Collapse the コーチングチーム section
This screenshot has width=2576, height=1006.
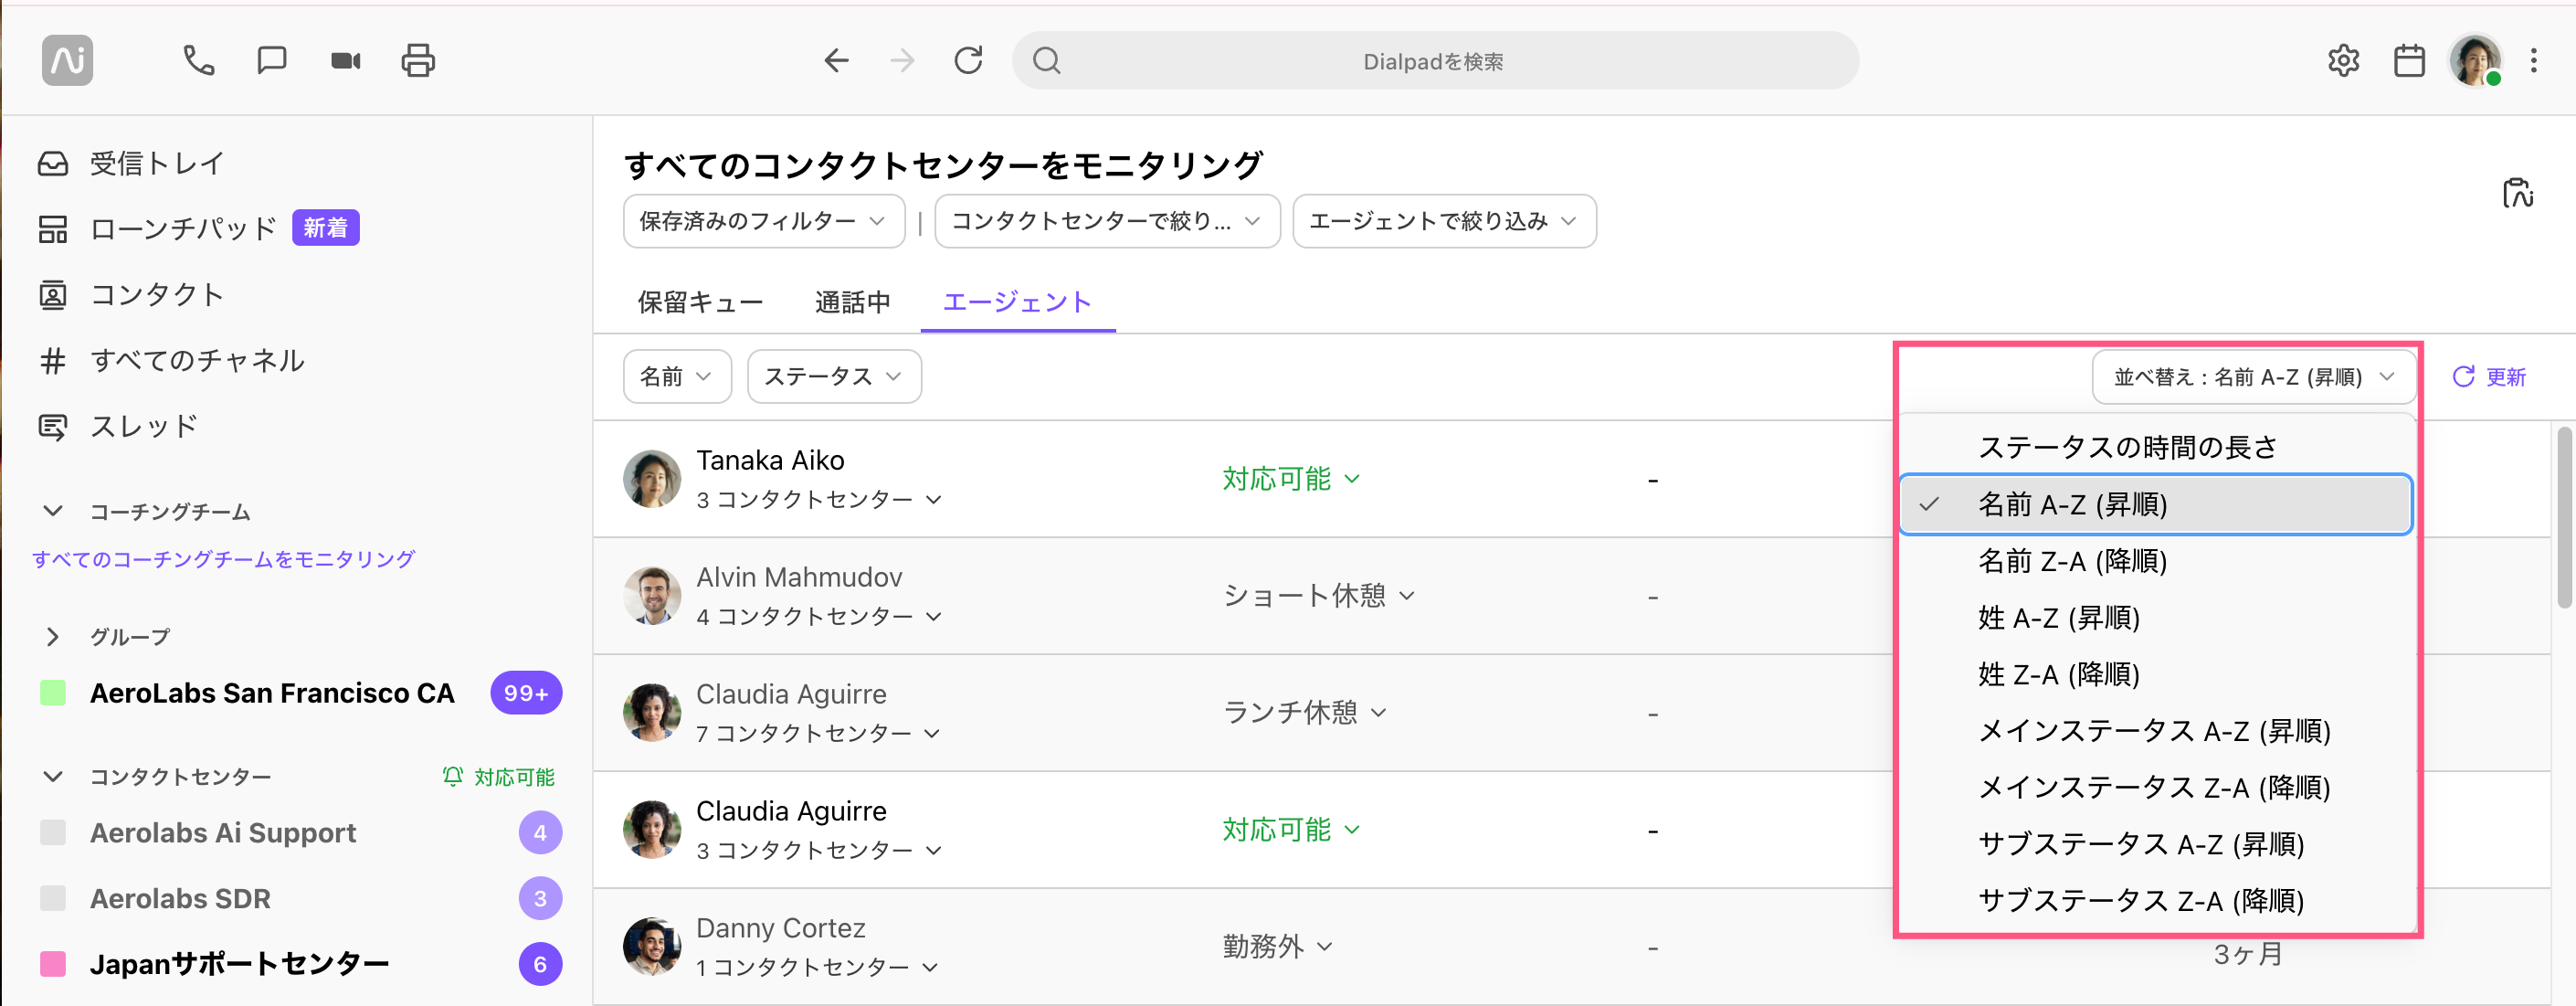(53, 511)
